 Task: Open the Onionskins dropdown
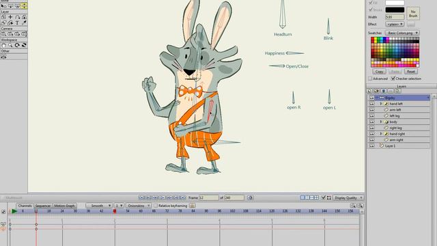click(138, 206)
